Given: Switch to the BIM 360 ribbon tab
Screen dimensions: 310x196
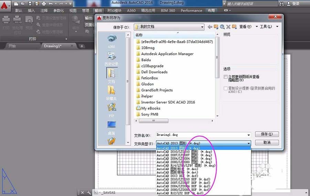Looking at the screenshot, I should click(x=168, y=10).
